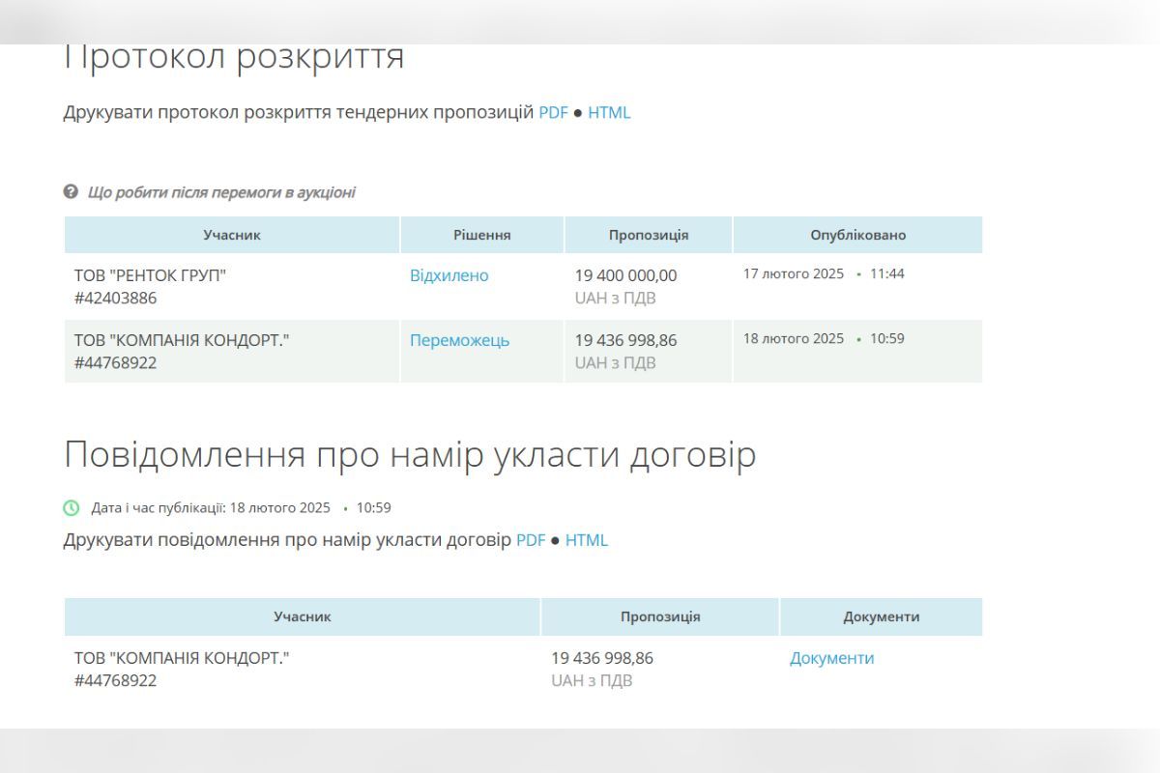The width and height of the screenshot is (1160, 773).
Task: Click the green bullet beside 10:59 publication time
Action: (x=347, y=506)
